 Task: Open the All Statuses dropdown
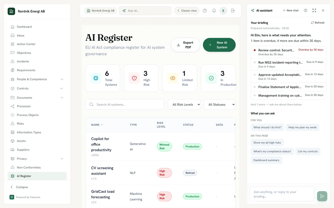(219, 105)
